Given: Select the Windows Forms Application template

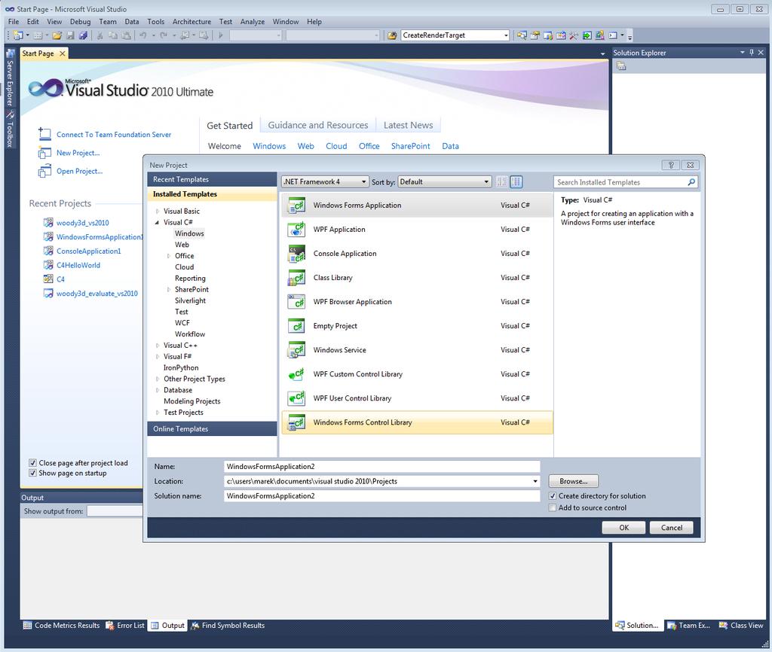Looking at the screenshot, I should [417, 206].
